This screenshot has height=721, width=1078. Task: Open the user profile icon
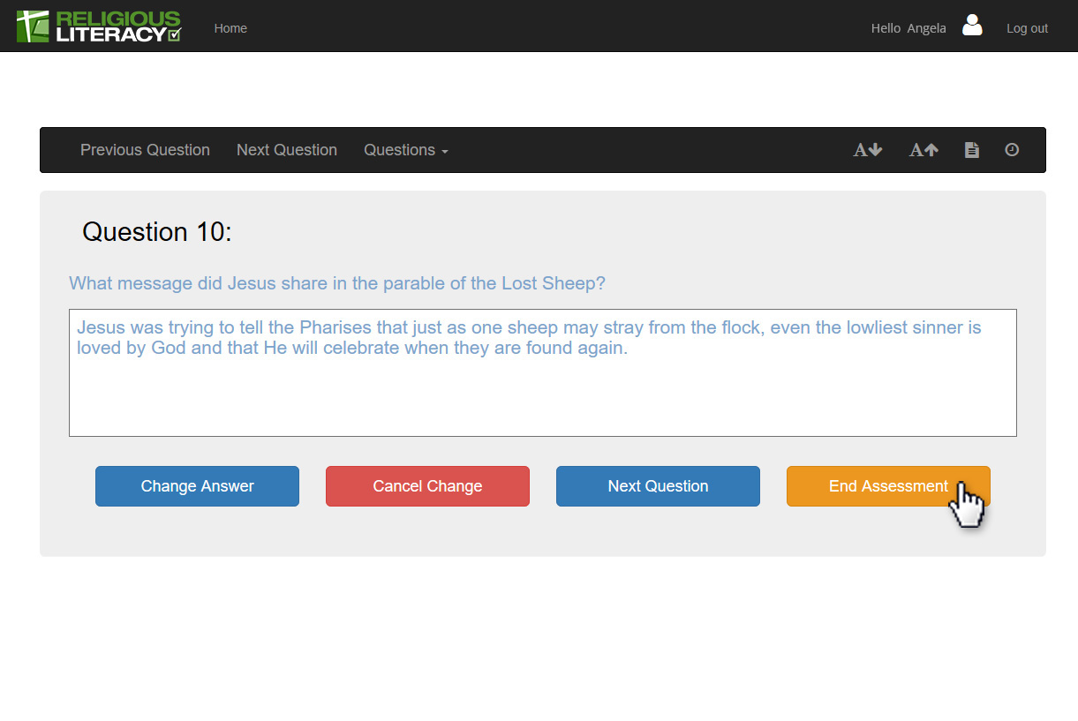coord(972,26)
